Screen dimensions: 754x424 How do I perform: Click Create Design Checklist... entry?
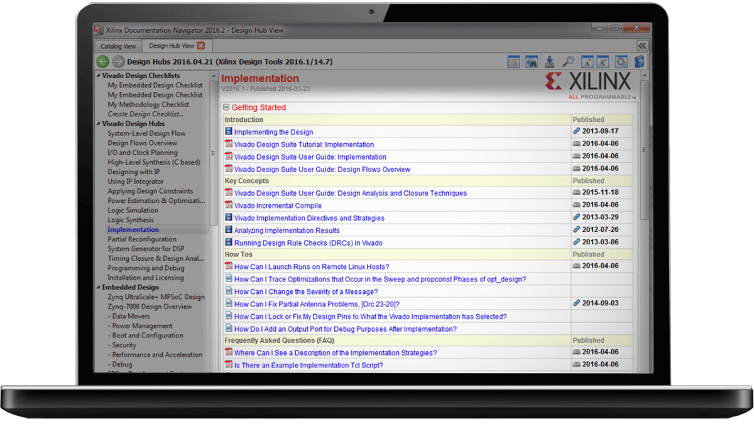pyautogui.click(x=145, y=114)
